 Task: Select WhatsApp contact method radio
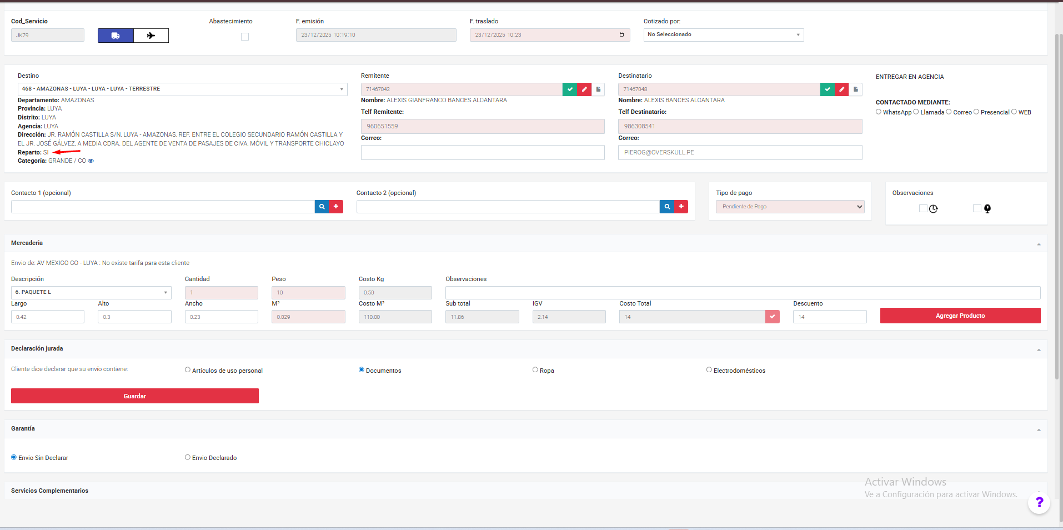click(879, 112)
